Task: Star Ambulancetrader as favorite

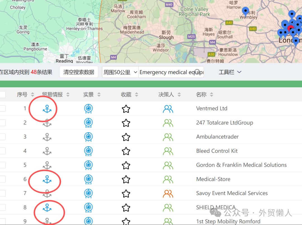Action: [x=126, y=137]
